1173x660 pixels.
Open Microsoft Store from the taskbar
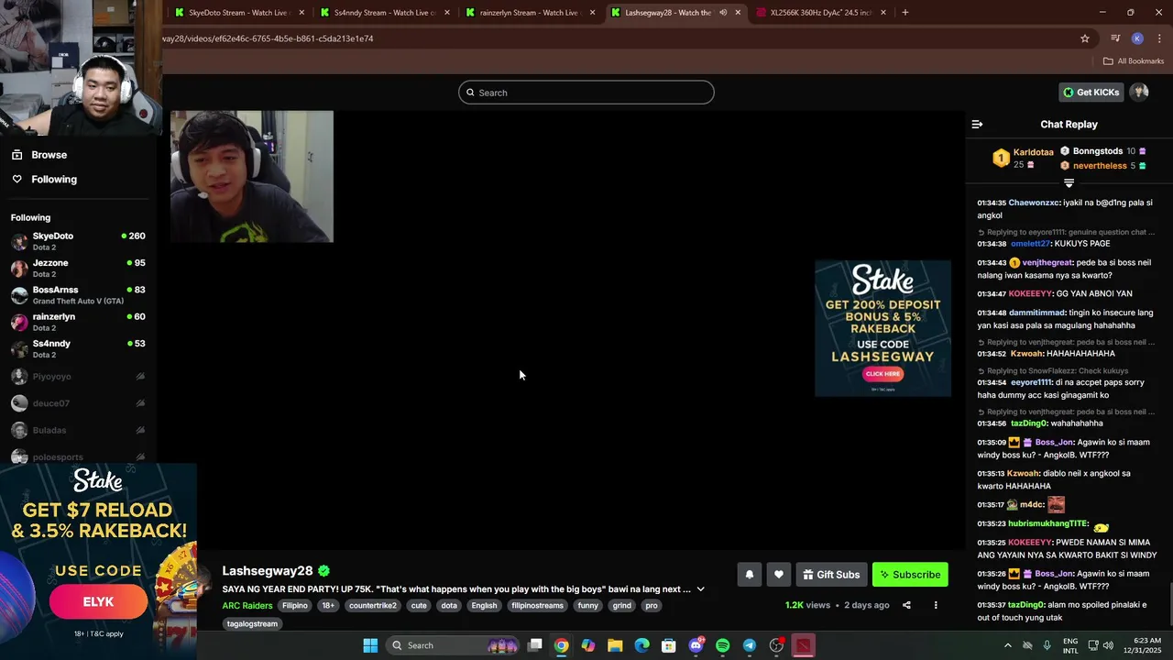(x=669, y=645)
